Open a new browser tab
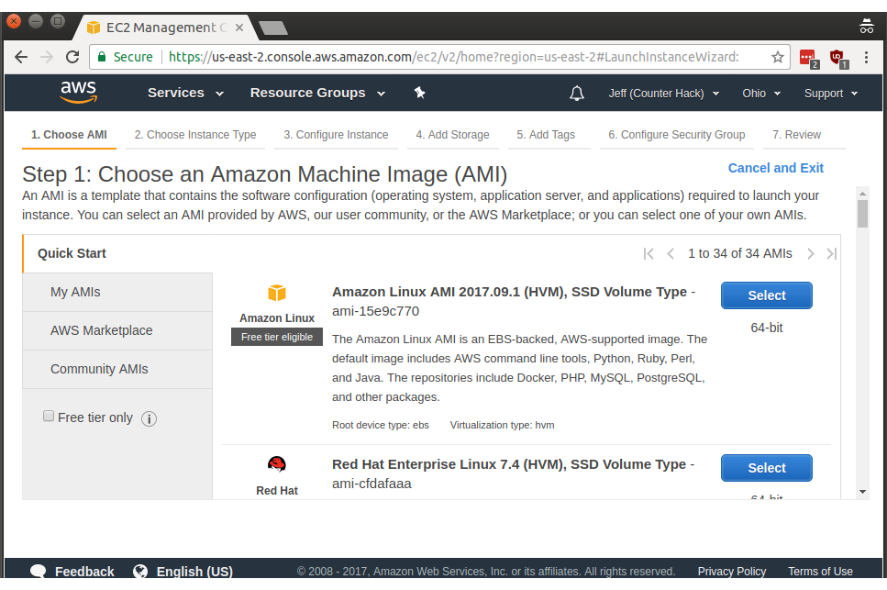This screenshot has width=887, height=590. pyautogui.click(x=273, y=28)
